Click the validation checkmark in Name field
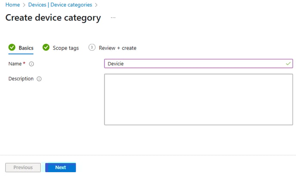 (x=288, y=64)
